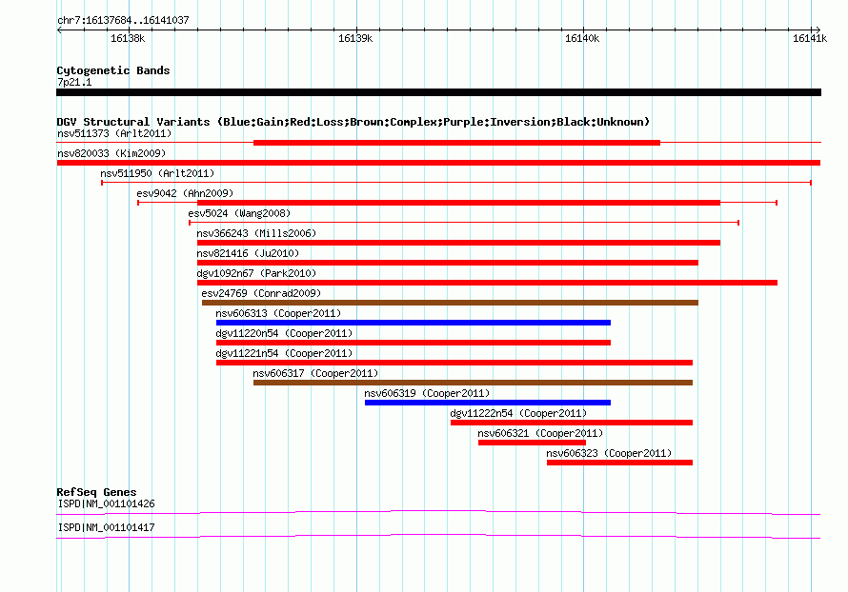Click the thin nsv511950 red interval line

tap(456, 183)
